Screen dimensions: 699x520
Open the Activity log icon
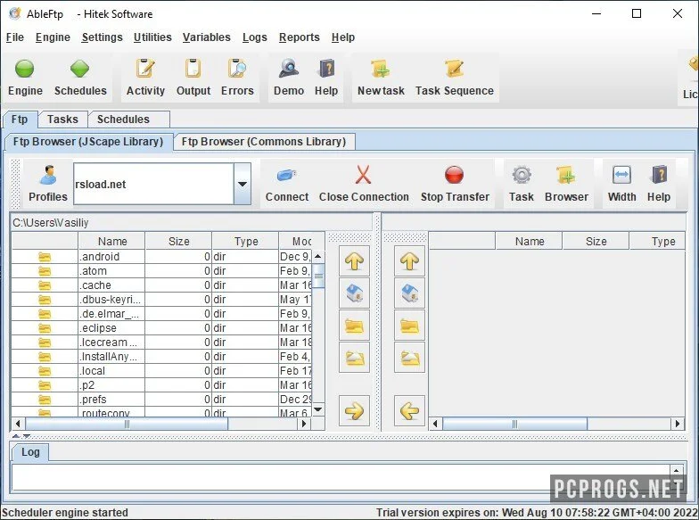145,70
